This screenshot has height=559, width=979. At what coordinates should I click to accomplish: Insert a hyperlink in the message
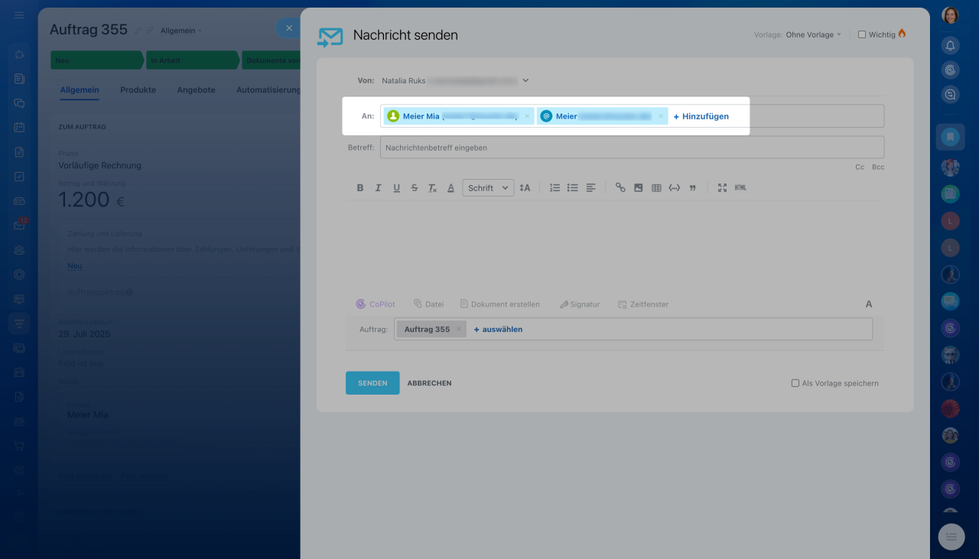coord(620,188)
